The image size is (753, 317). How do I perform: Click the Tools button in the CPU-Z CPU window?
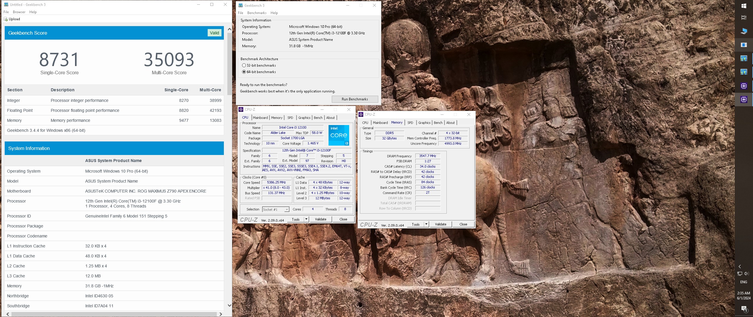[x=296, y=219]
